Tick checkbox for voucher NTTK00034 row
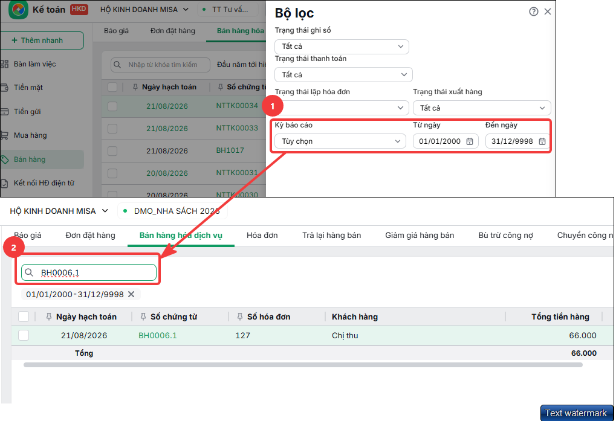This screenshot has width=616, height=421. 112,106
